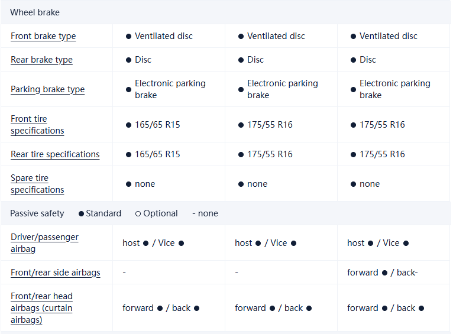Click the Front/rear side airbags link
Image resolution: width=453 pixels, height=334 pixels.
[x=56, y=273]
